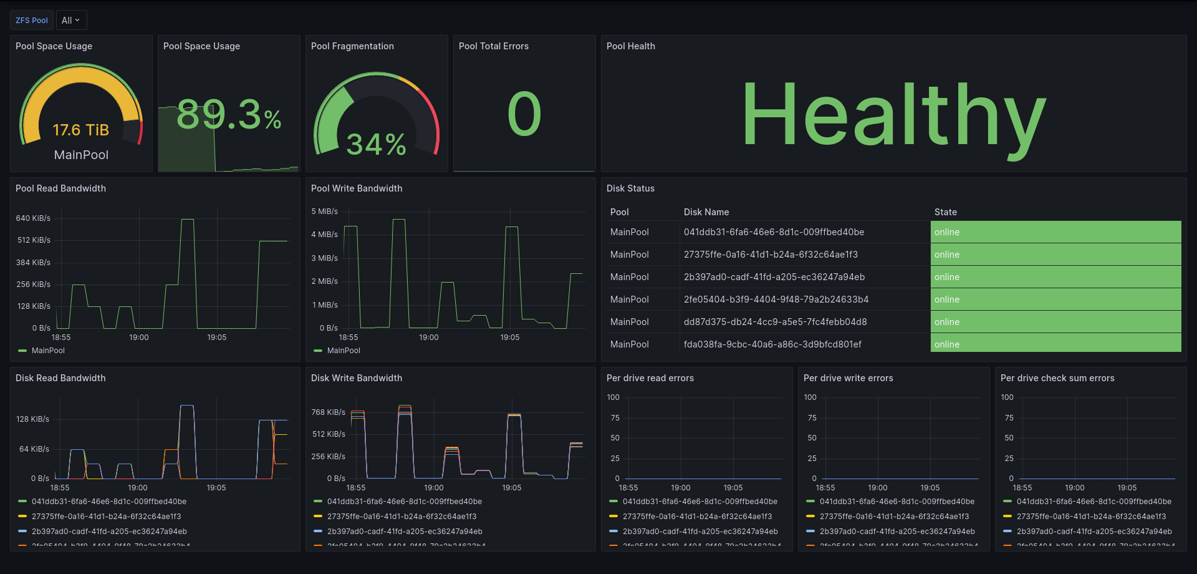
Task: Toggle 27375ffe series in Disk Write Bandwidth legend
Action: [x=402, y=517]
